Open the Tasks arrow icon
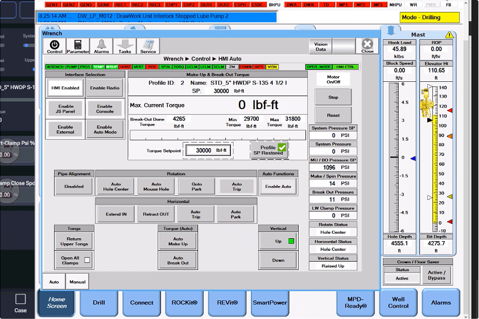Screen dimensions: 479x319 125,47
